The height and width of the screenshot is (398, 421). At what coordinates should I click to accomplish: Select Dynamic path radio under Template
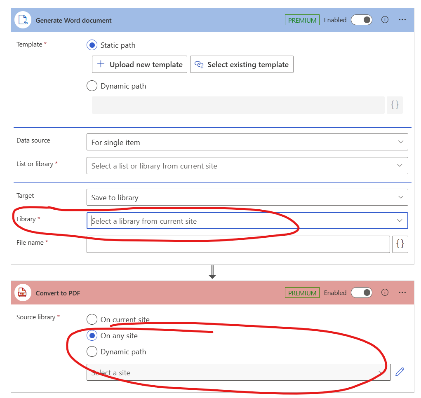(92, 86)
